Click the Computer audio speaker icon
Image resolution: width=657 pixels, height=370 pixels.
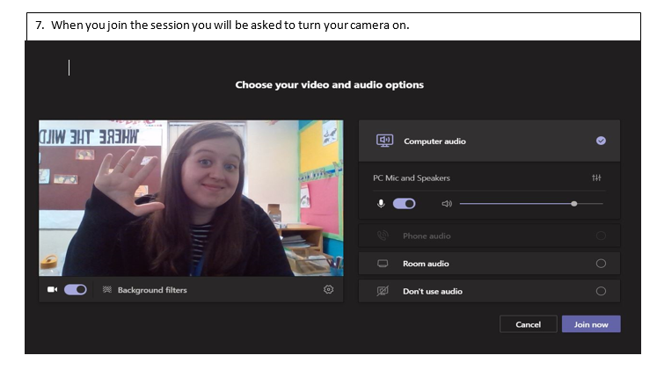pos(383,141)
